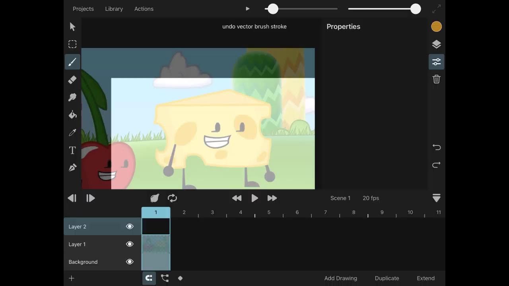
Task: Open the Library menu
Action: click(114, 9)
